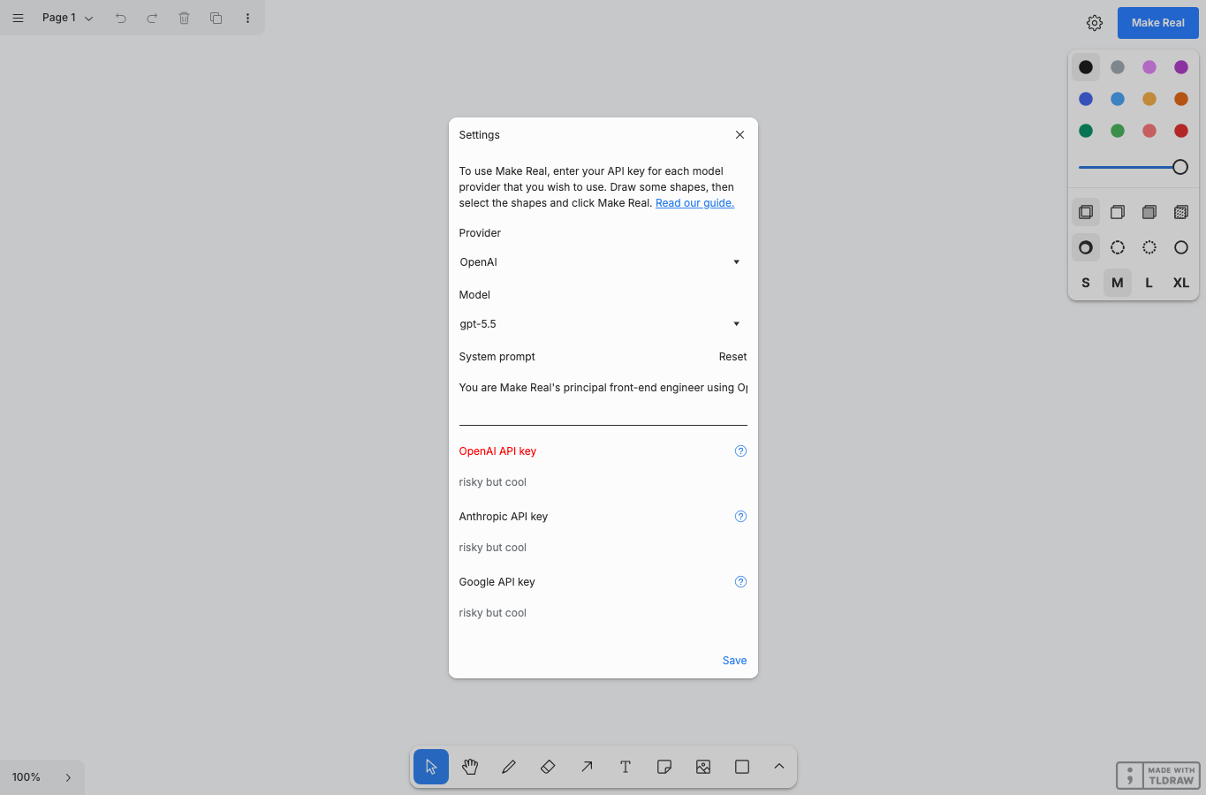Open the Read our guide link
The height and width of the screenshot is (795, 1206).
click(694, 203)
